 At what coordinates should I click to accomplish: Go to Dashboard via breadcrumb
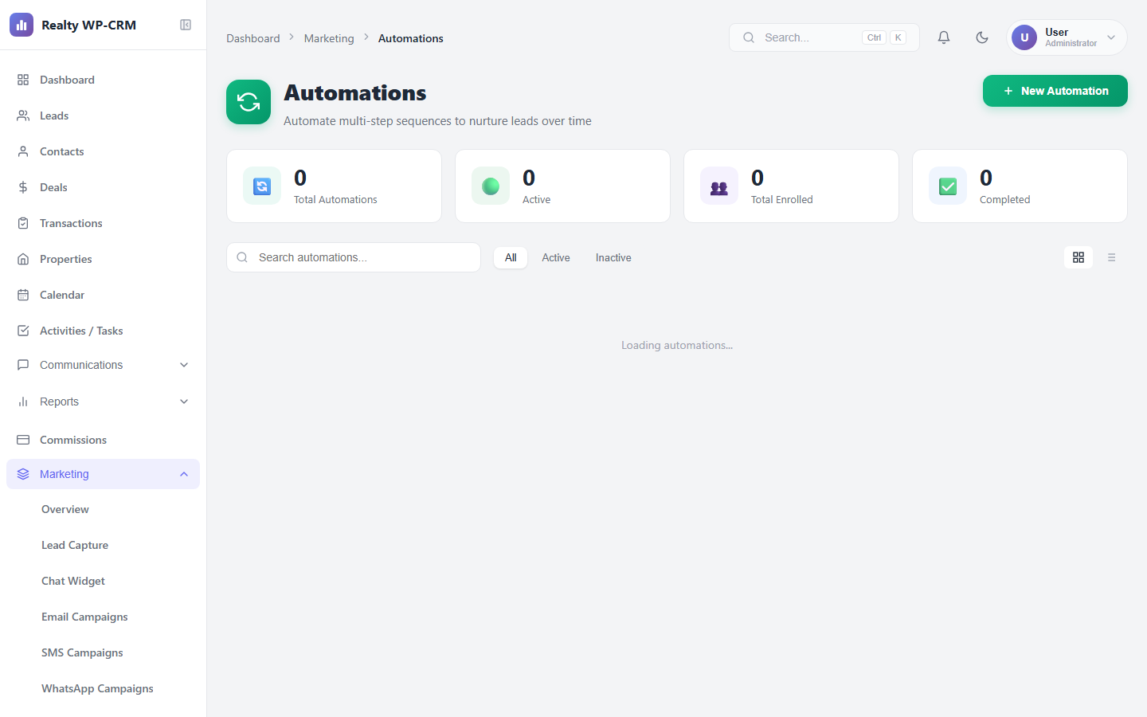[x=253, y=38]
